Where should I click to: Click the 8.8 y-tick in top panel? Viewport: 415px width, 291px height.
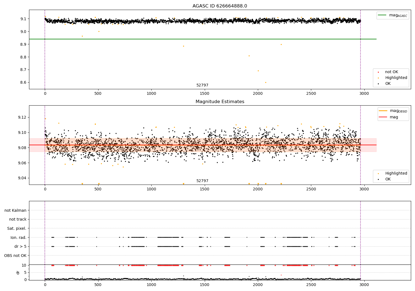(x=23, y=57)
